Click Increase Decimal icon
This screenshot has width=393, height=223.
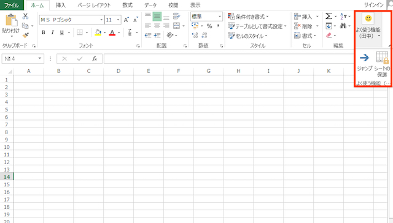pyautogui.click(x=195, y=36)
